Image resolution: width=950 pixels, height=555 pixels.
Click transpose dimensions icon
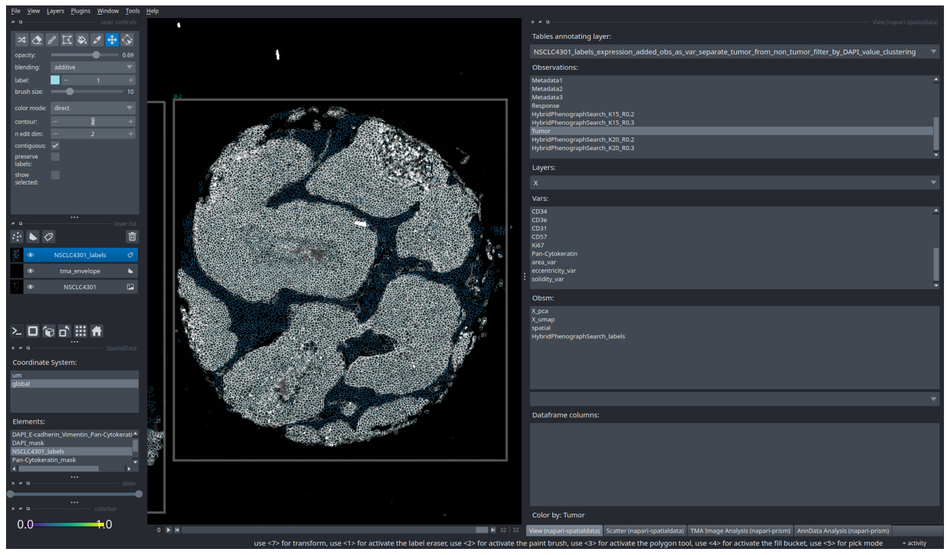pos(64,331)
